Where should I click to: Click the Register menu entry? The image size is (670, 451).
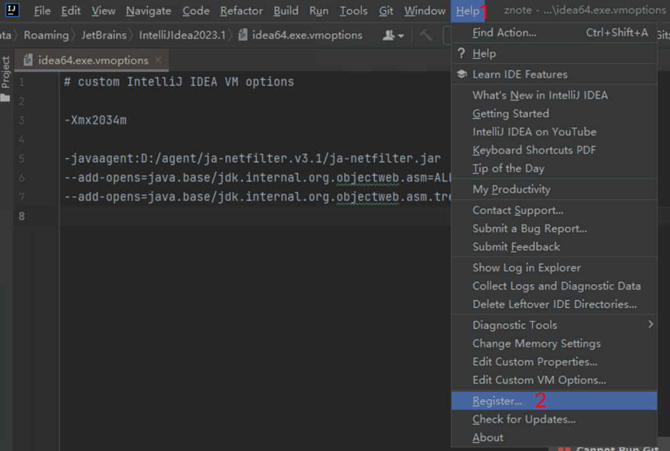554,401
